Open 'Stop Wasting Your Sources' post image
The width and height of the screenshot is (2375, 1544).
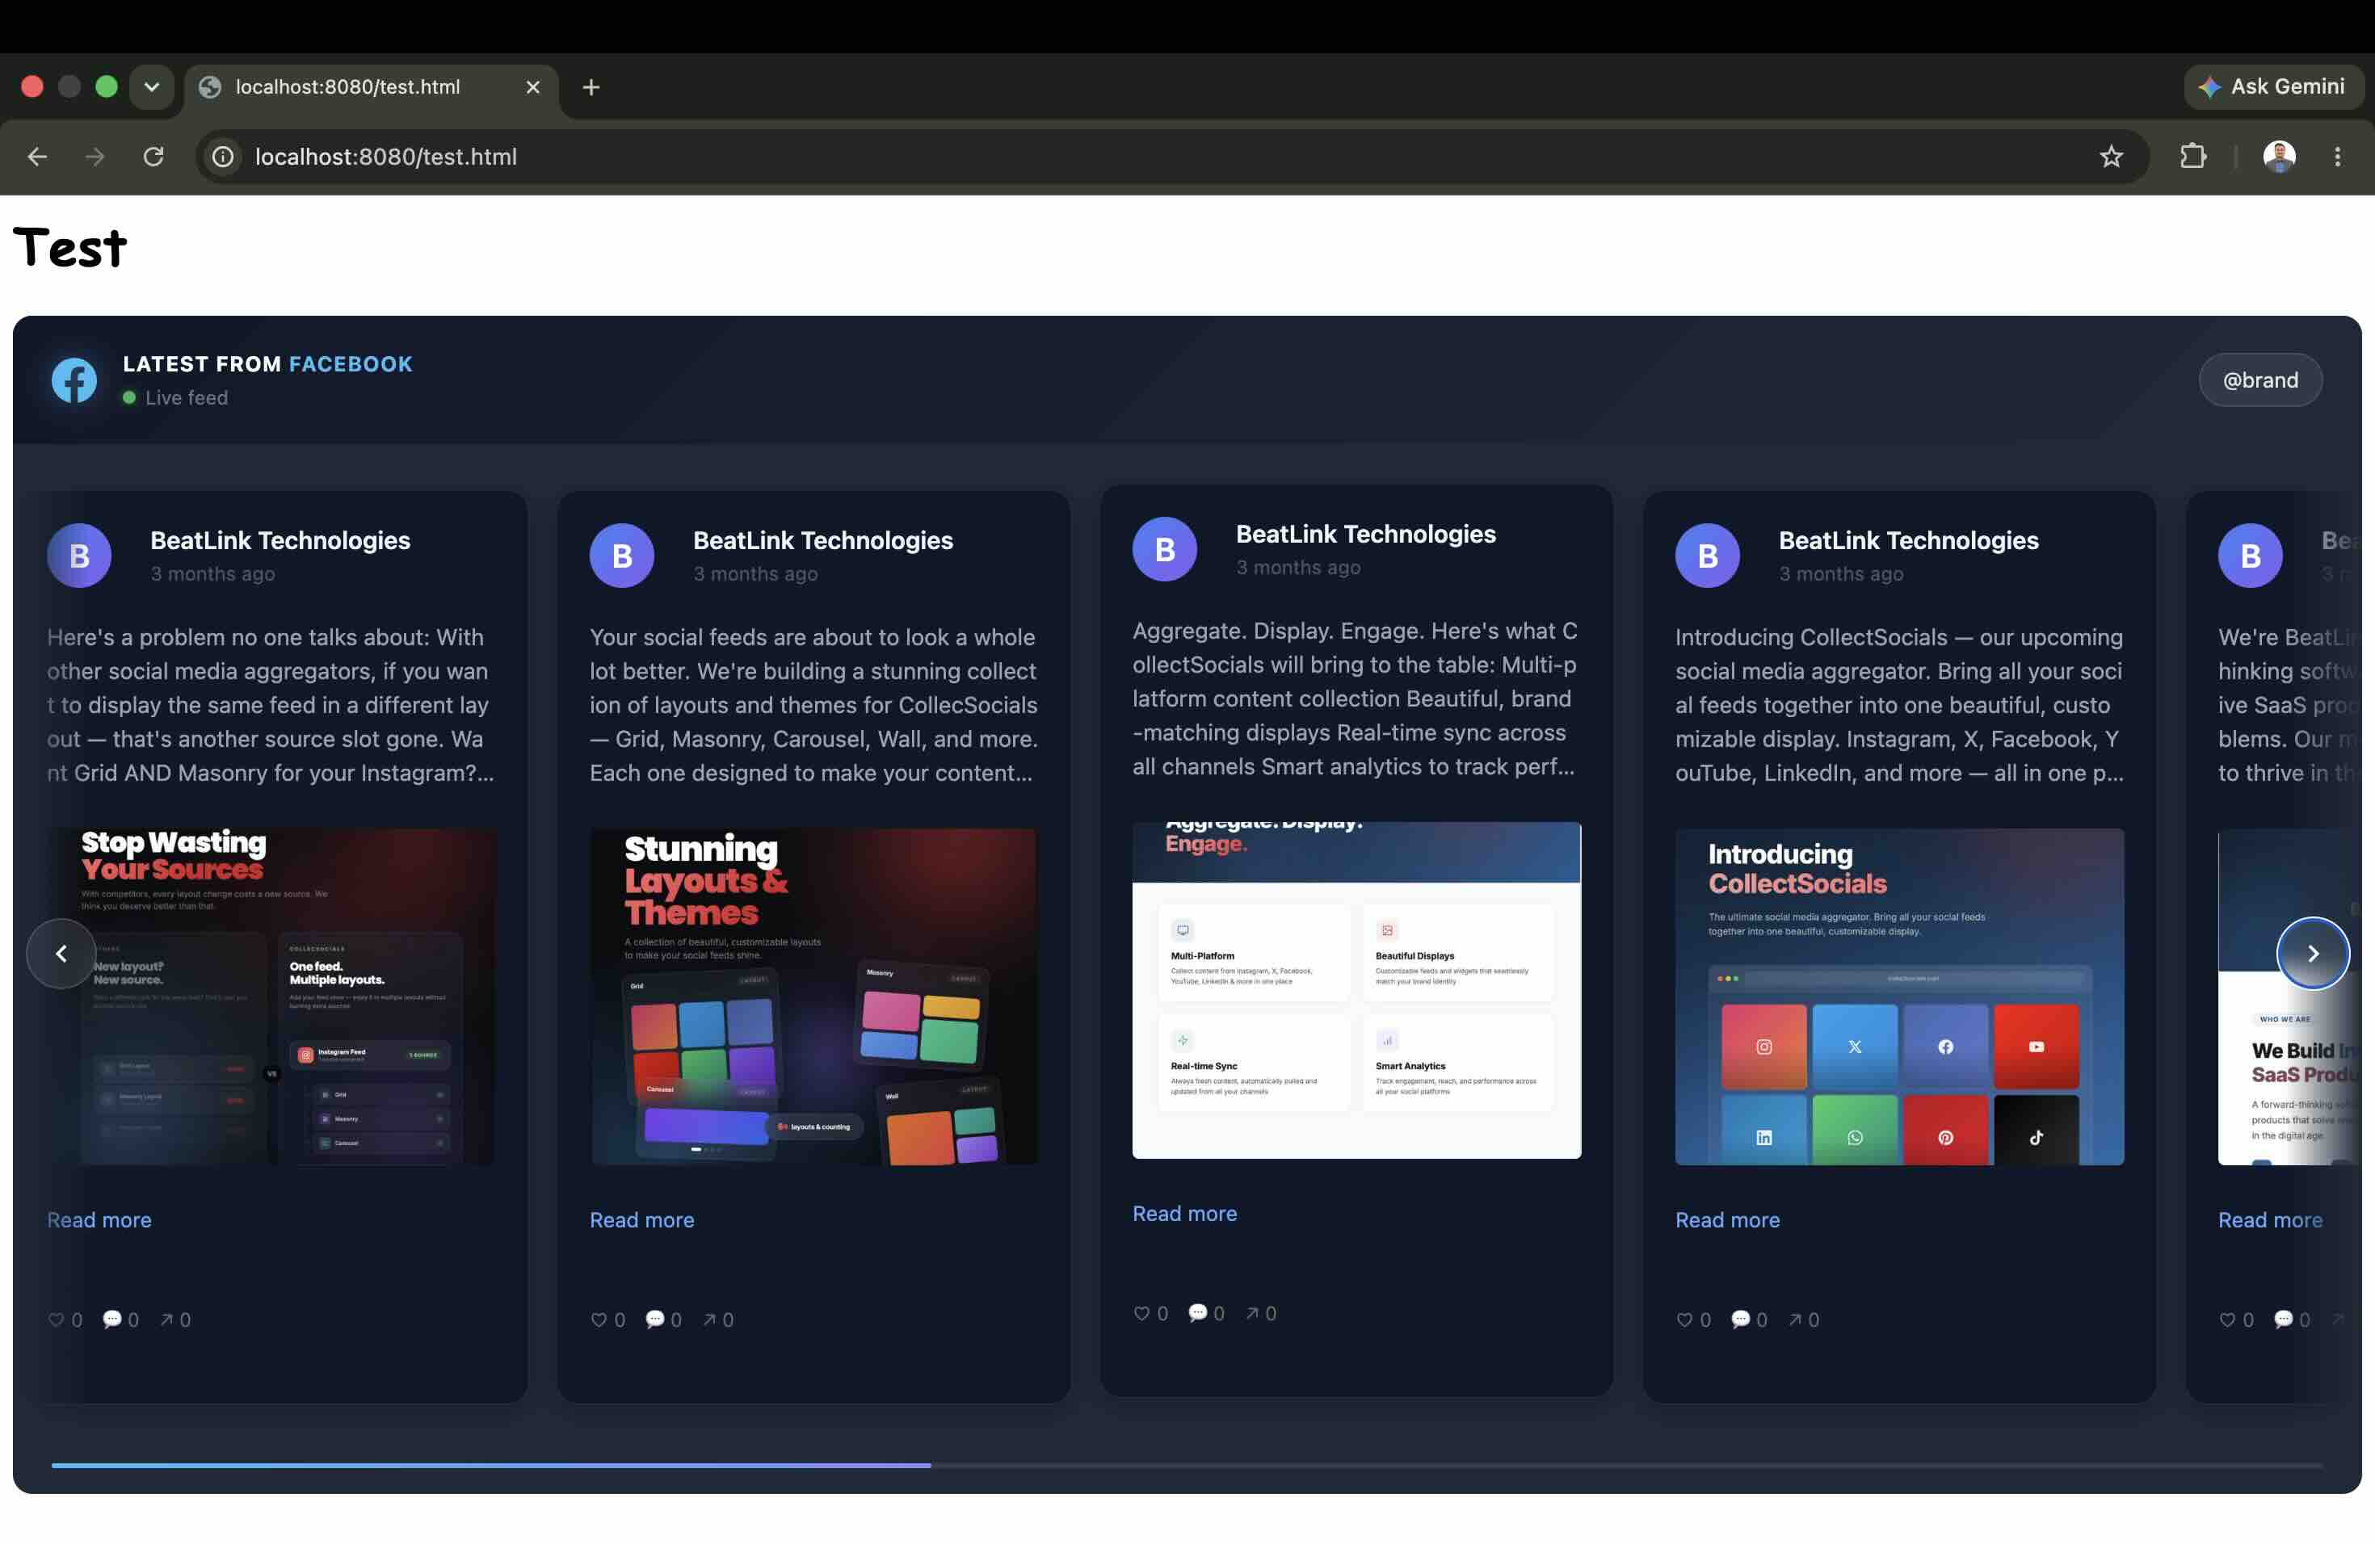[x=271, y=996]
